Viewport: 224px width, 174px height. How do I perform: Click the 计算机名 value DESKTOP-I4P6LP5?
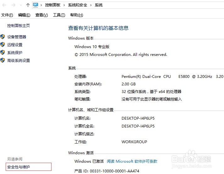(138, 118)
